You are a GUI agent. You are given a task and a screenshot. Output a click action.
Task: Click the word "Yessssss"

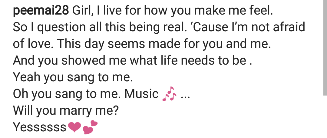(x=40, y=127)
